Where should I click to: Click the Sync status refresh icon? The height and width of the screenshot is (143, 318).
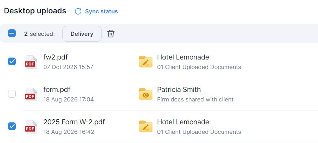click(x=78, y=11)
